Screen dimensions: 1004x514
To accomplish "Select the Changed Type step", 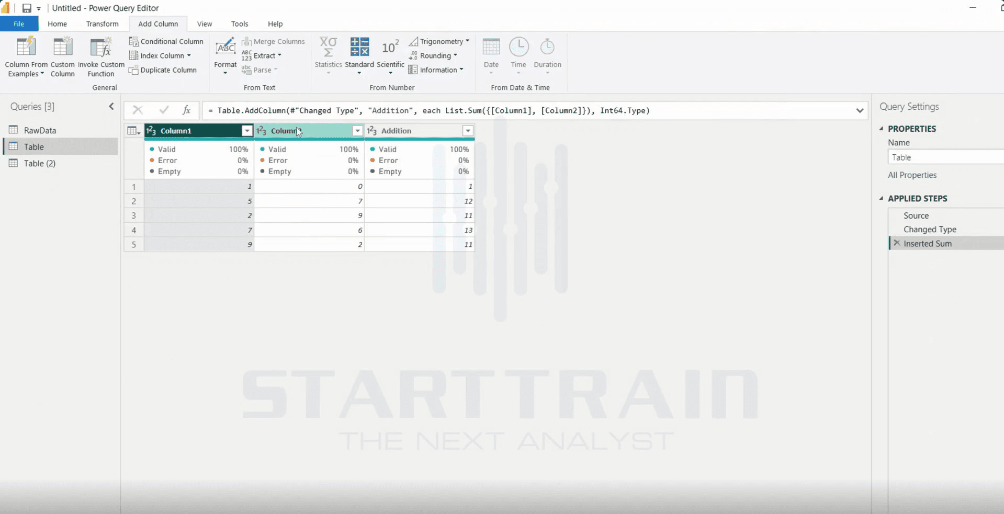I will (930, 230).
